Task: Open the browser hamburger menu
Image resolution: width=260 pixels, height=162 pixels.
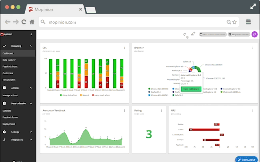Action: coord(248,22)
